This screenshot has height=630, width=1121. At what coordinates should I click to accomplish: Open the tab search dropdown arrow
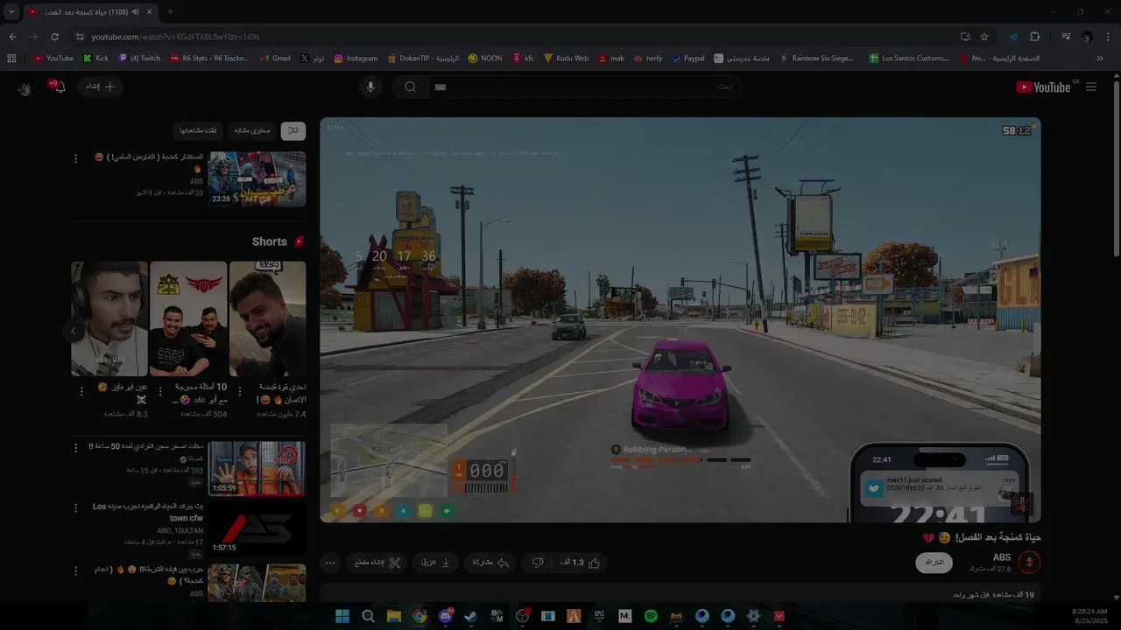[x=11, y=11]
